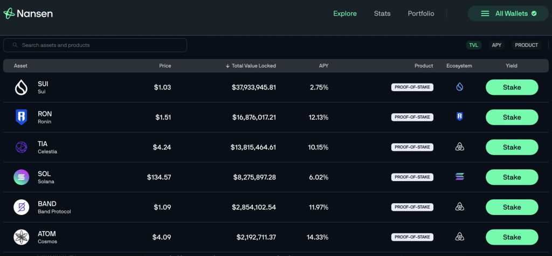Toggle the APY filter chip
This screenshot has height=256, width=552.
[x=496, y=45]
